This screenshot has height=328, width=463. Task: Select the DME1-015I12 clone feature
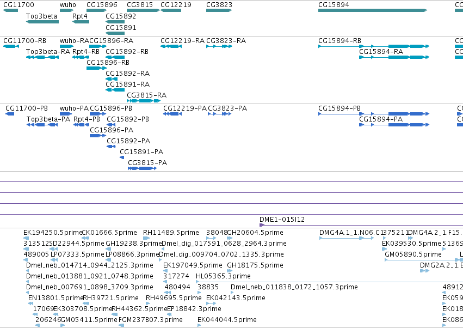click(x=282, y=220)
